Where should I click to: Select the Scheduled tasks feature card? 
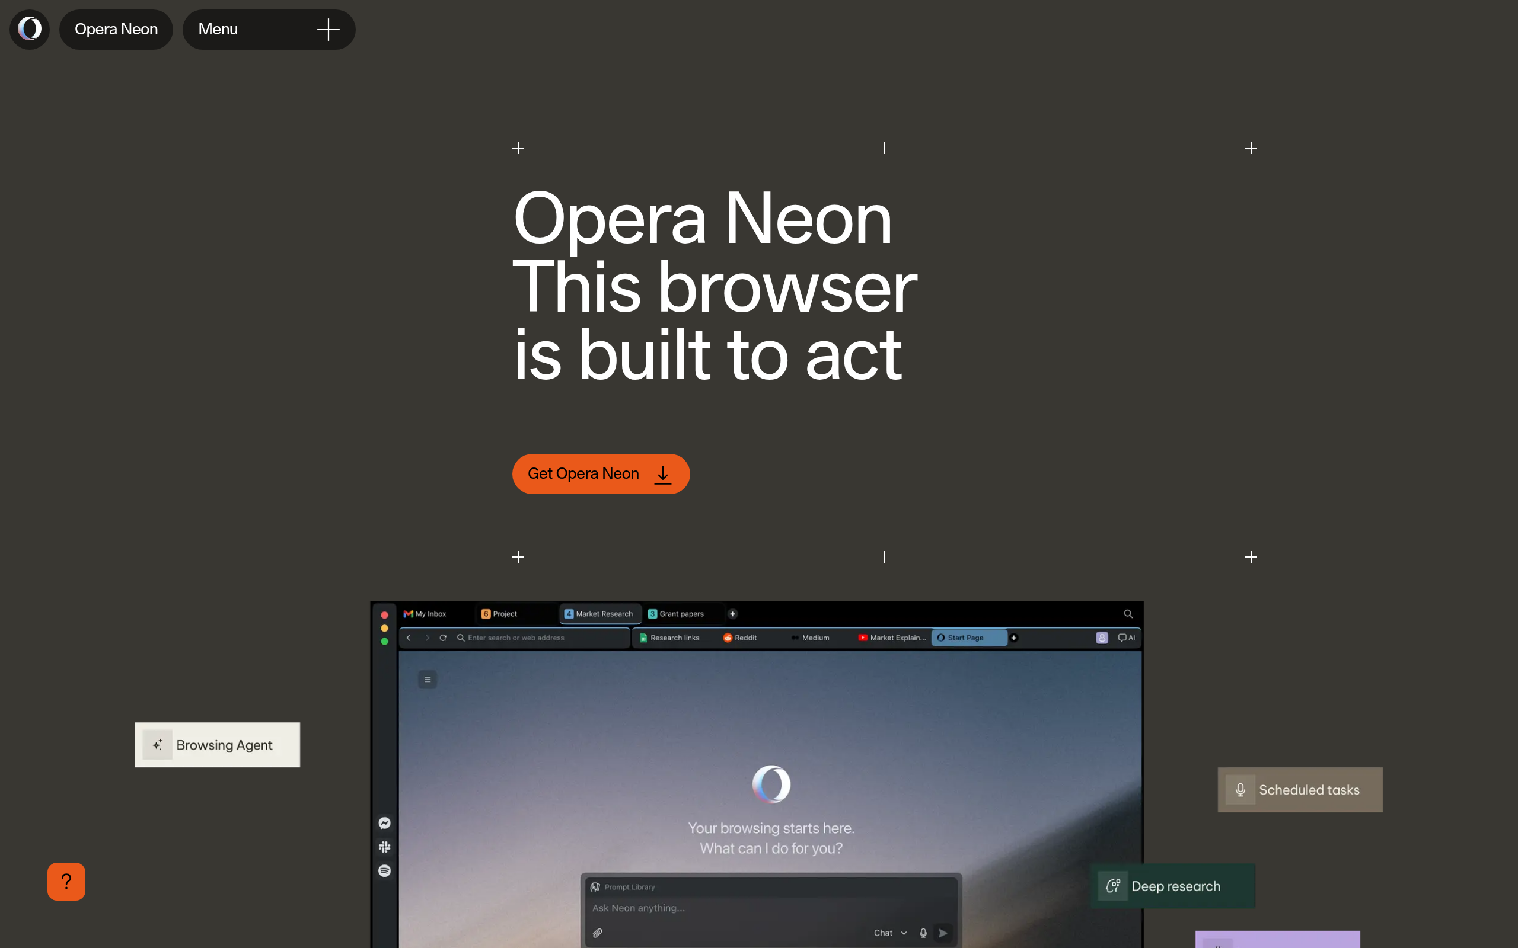tap(1300, 790)
